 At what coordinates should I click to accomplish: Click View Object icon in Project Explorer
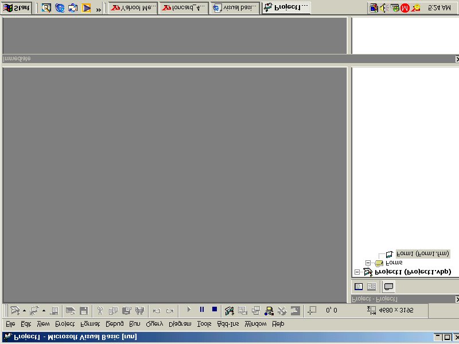[x=371, y=286]
